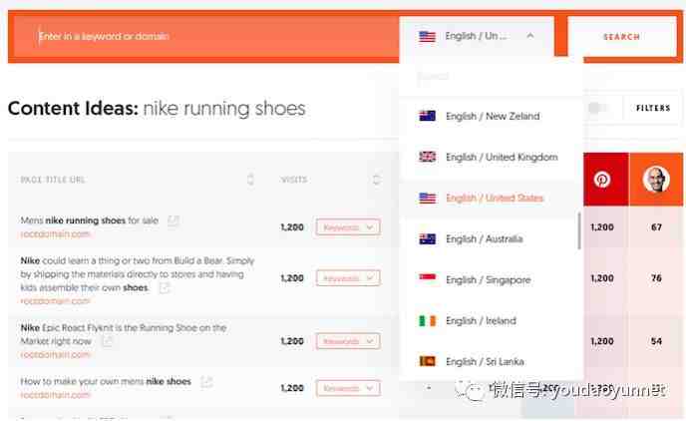Image resolution: width=686 pixels, height=421 pixels.
Task: Select English / Singapore option
Action: (491, 279)
